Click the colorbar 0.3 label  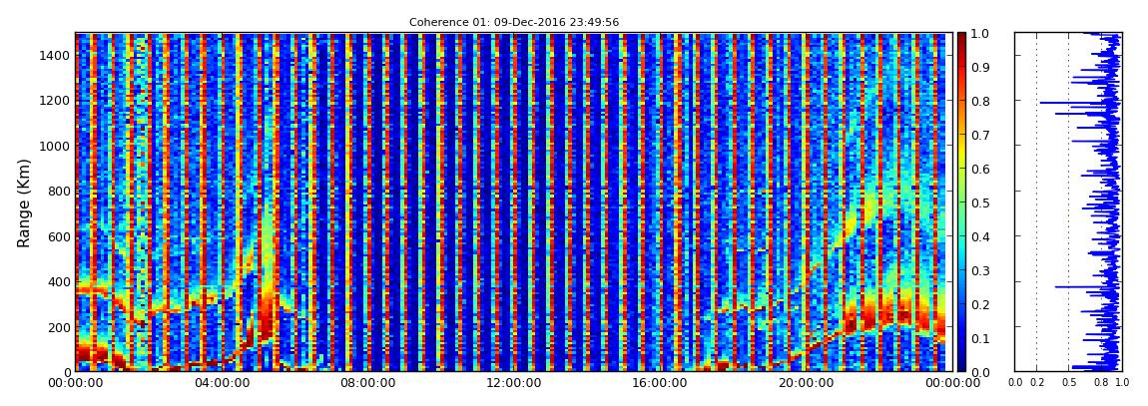[x=980, y=270]
